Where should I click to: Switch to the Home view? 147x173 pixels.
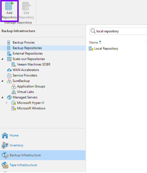14,135
